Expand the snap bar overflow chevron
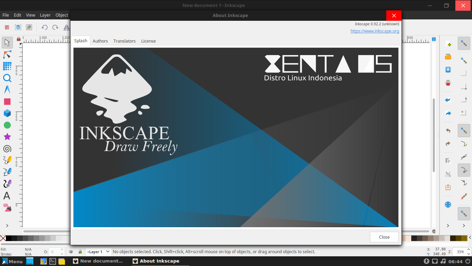Screen dimensions: 472x266 [464, 225]
